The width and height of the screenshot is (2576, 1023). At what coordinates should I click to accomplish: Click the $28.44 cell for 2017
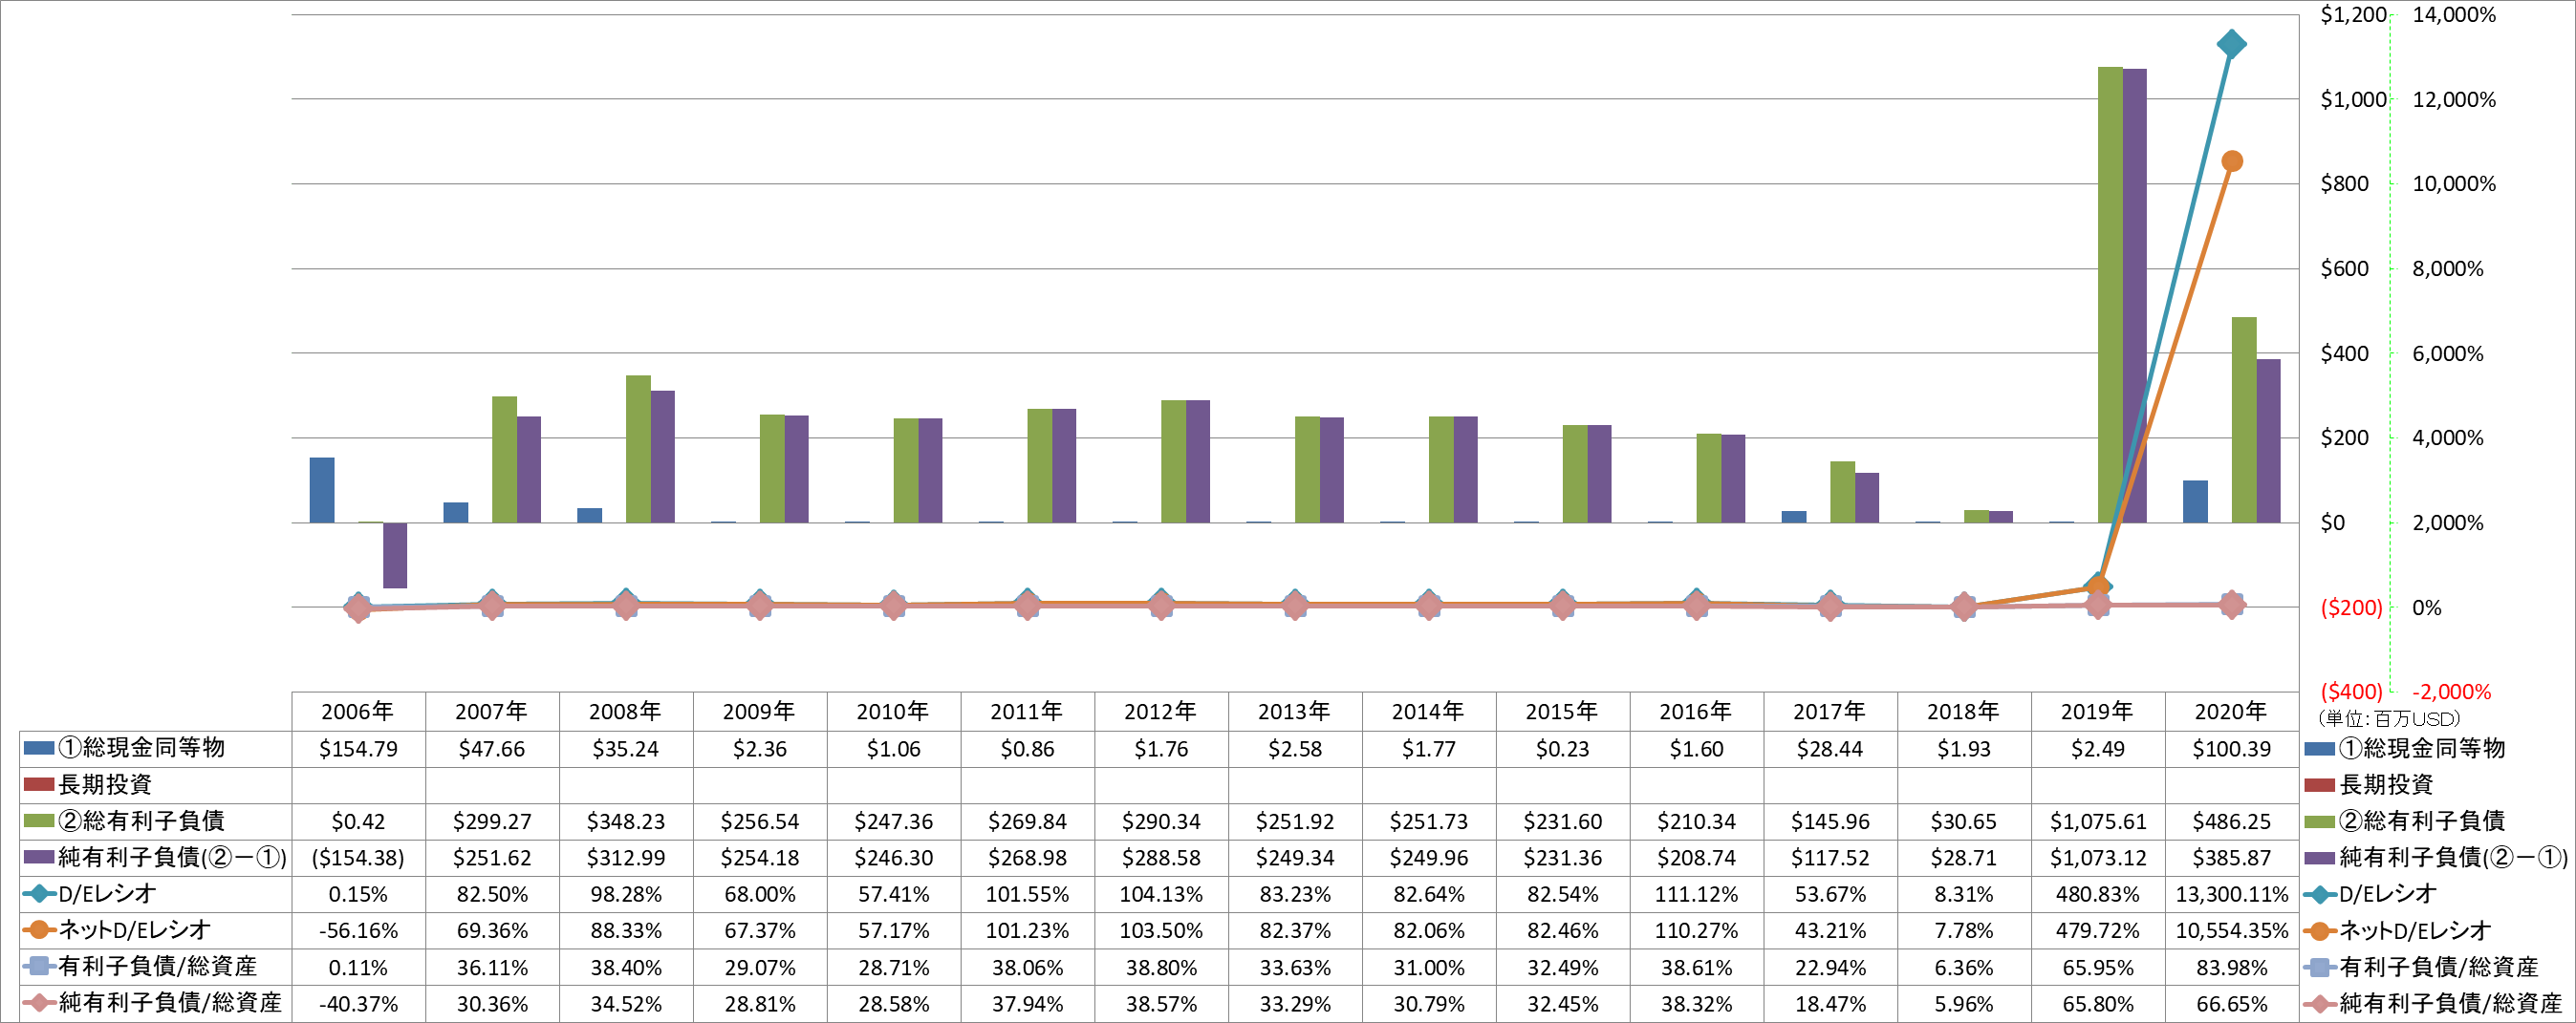[1830, 748]
